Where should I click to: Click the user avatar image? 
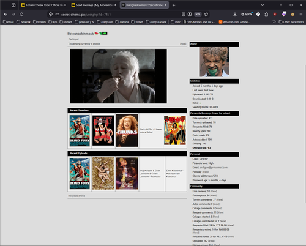pos(214,62)
